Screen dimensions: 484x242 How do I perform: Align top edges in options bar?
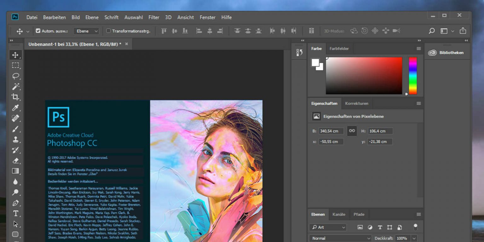pos(164,31)
